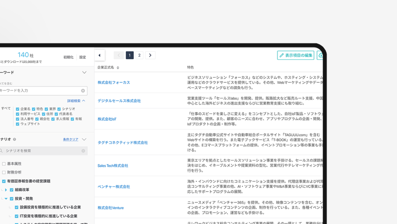Viewport: 397px width, 224px height.
Task: Collapse the left filter panel with the arrow button
Action: click(x=100, y=55)
